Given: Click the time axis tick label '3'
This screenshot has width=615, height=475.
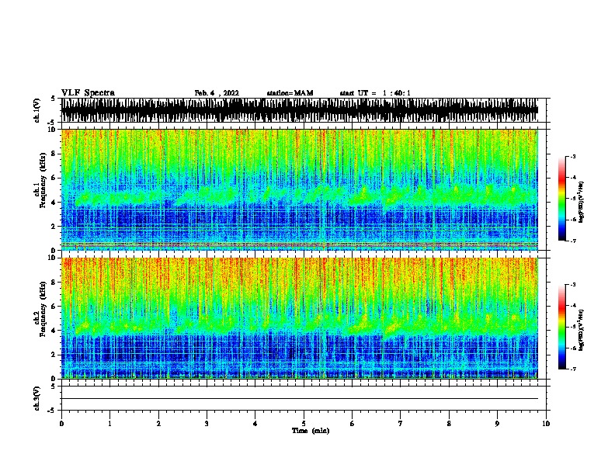Looking at the screenshot, I should (207, 424).
